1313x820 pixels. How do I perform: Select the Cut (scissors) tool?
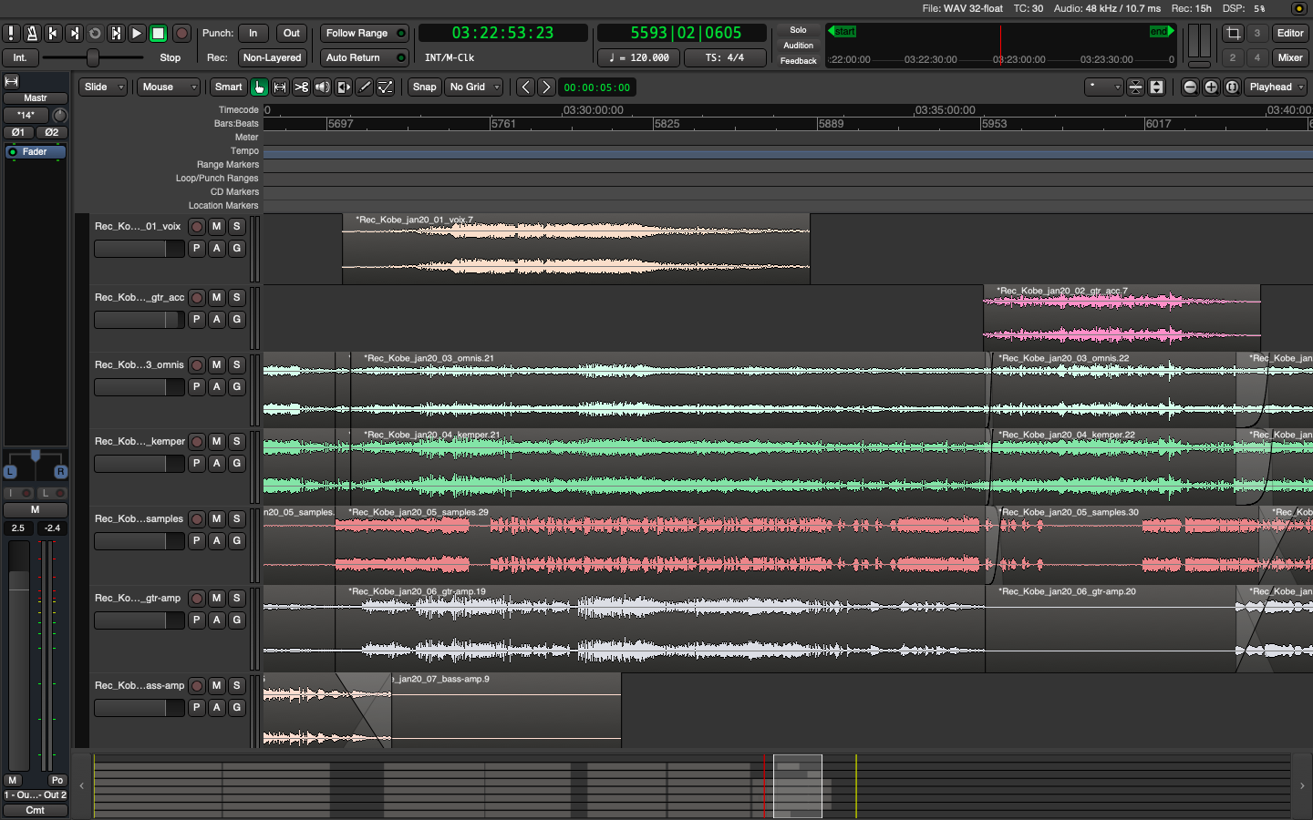pos(301,87)
